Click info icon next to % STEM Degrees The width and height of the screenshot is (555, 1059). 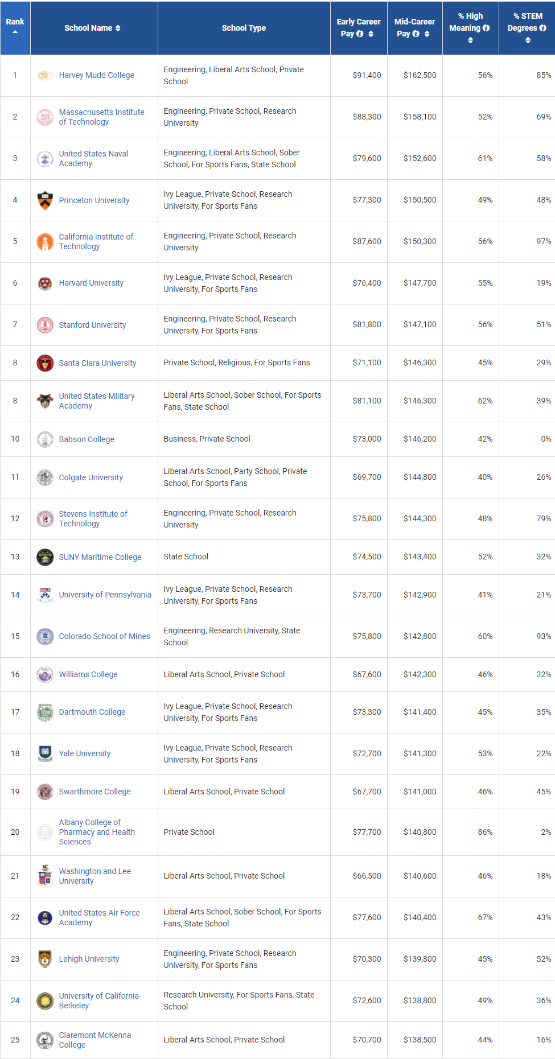[x=543, y=28]
